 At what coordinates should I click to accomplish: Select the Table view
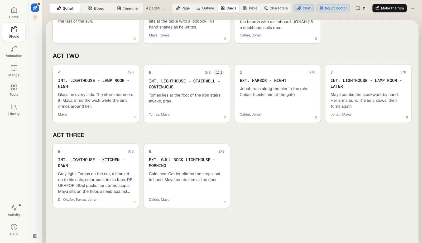coord(250,8)
